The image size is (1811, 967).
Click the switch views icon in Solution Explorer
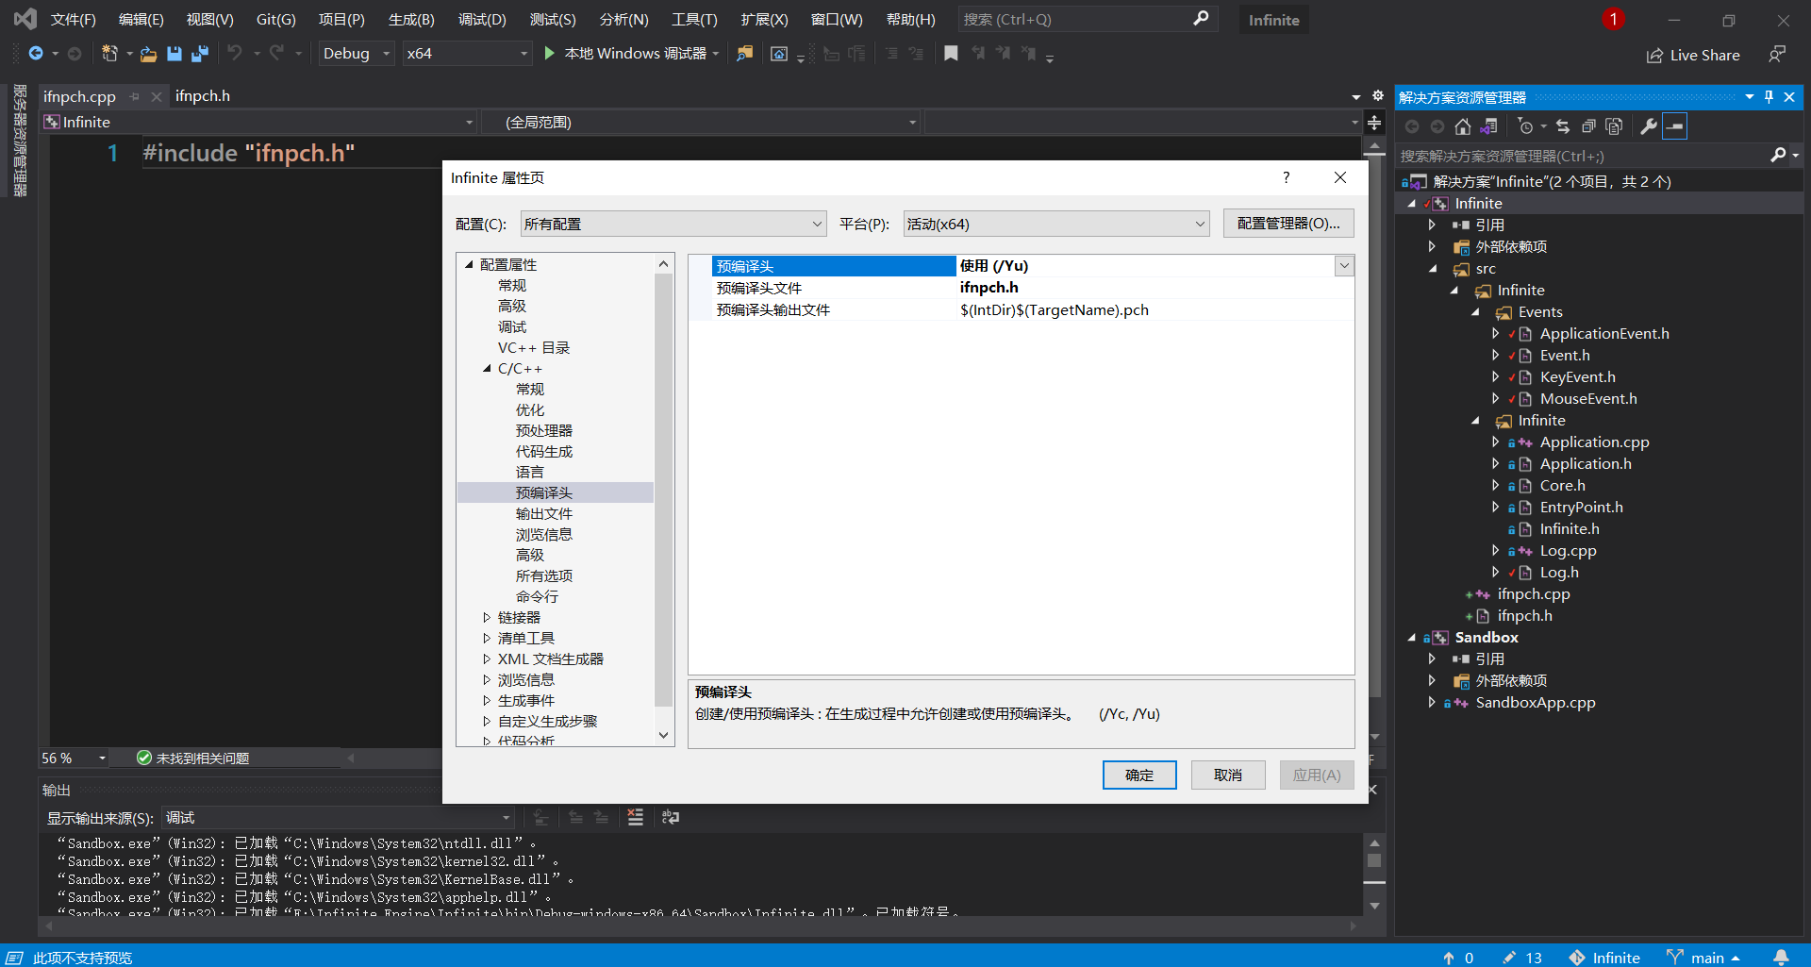[x=1489, y=126]
